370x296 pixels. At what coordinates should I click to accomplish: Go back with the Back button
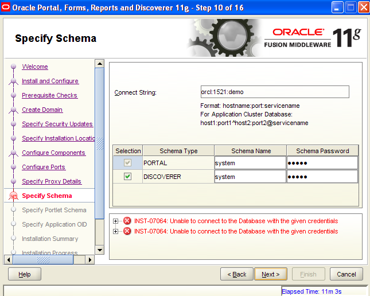click(237, 274)
